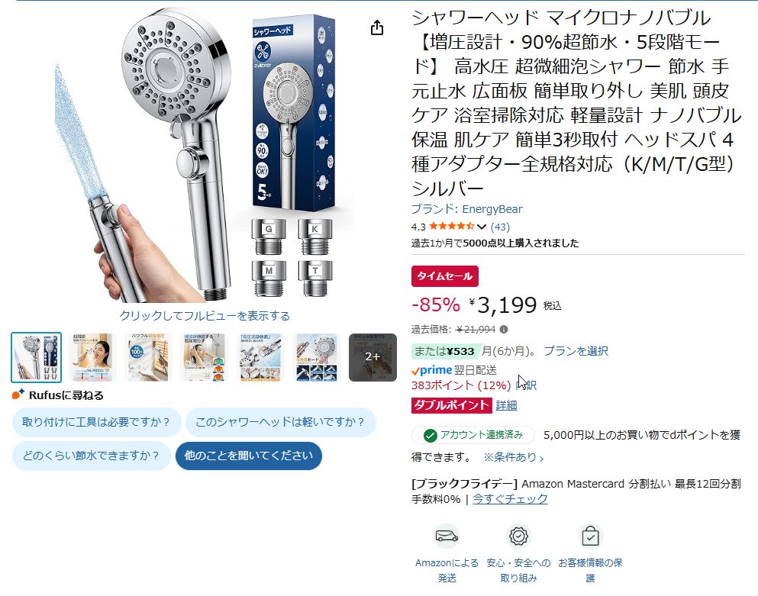Screen dimensions: 758x596
Task: Ask Rufus how much water it saves
Action: pos(92,456)
